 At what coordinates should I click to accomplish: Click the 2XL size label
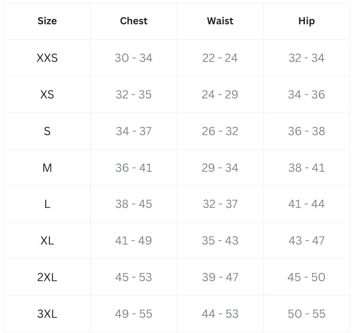(47, 277)
